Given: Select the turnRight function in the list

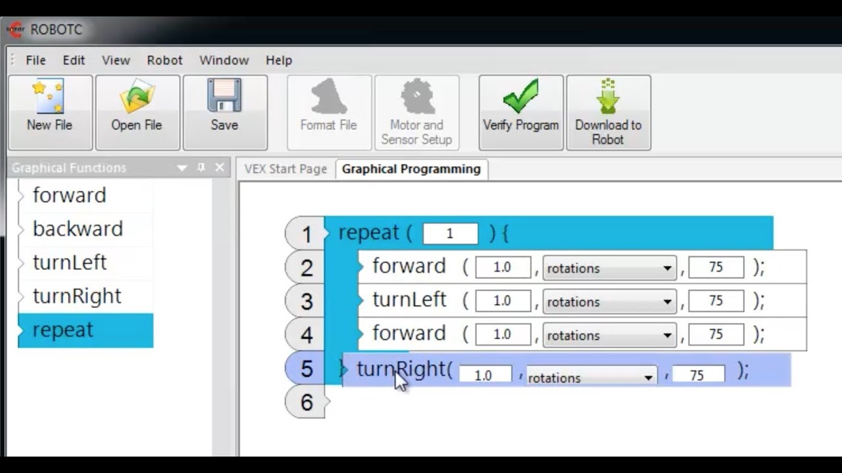Looking at the screenshot, I should tap(86, 296).
